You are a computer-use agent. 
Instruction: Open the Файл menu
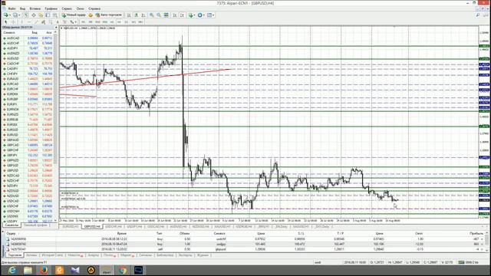[x=12, y=8]
